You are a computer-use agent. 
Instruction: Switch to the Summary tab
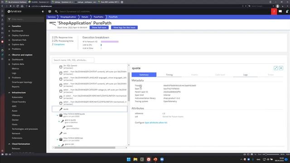144,75
